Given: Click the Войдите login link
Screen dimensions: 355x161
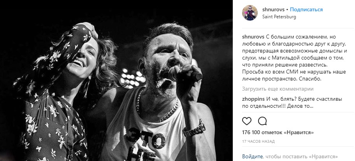Looking at the screenshot, I should (252, 156).
